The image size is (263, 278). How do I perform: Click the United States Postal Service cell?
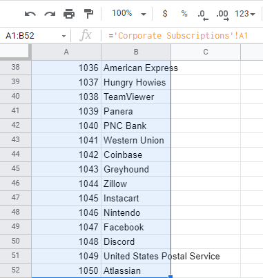coord(136,256)
